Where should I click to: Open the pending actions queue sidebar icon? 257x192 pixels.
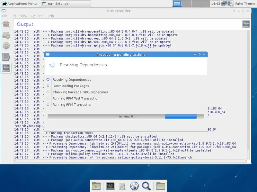[x=6, y=35]
